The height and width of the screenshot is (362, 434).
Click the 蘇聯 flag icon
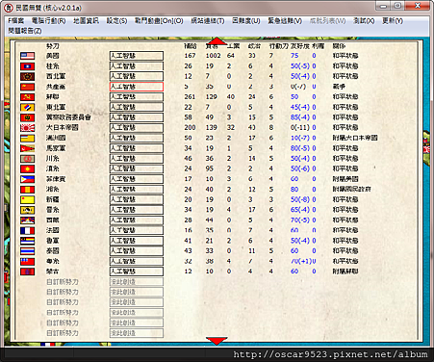tap(27, 97)
